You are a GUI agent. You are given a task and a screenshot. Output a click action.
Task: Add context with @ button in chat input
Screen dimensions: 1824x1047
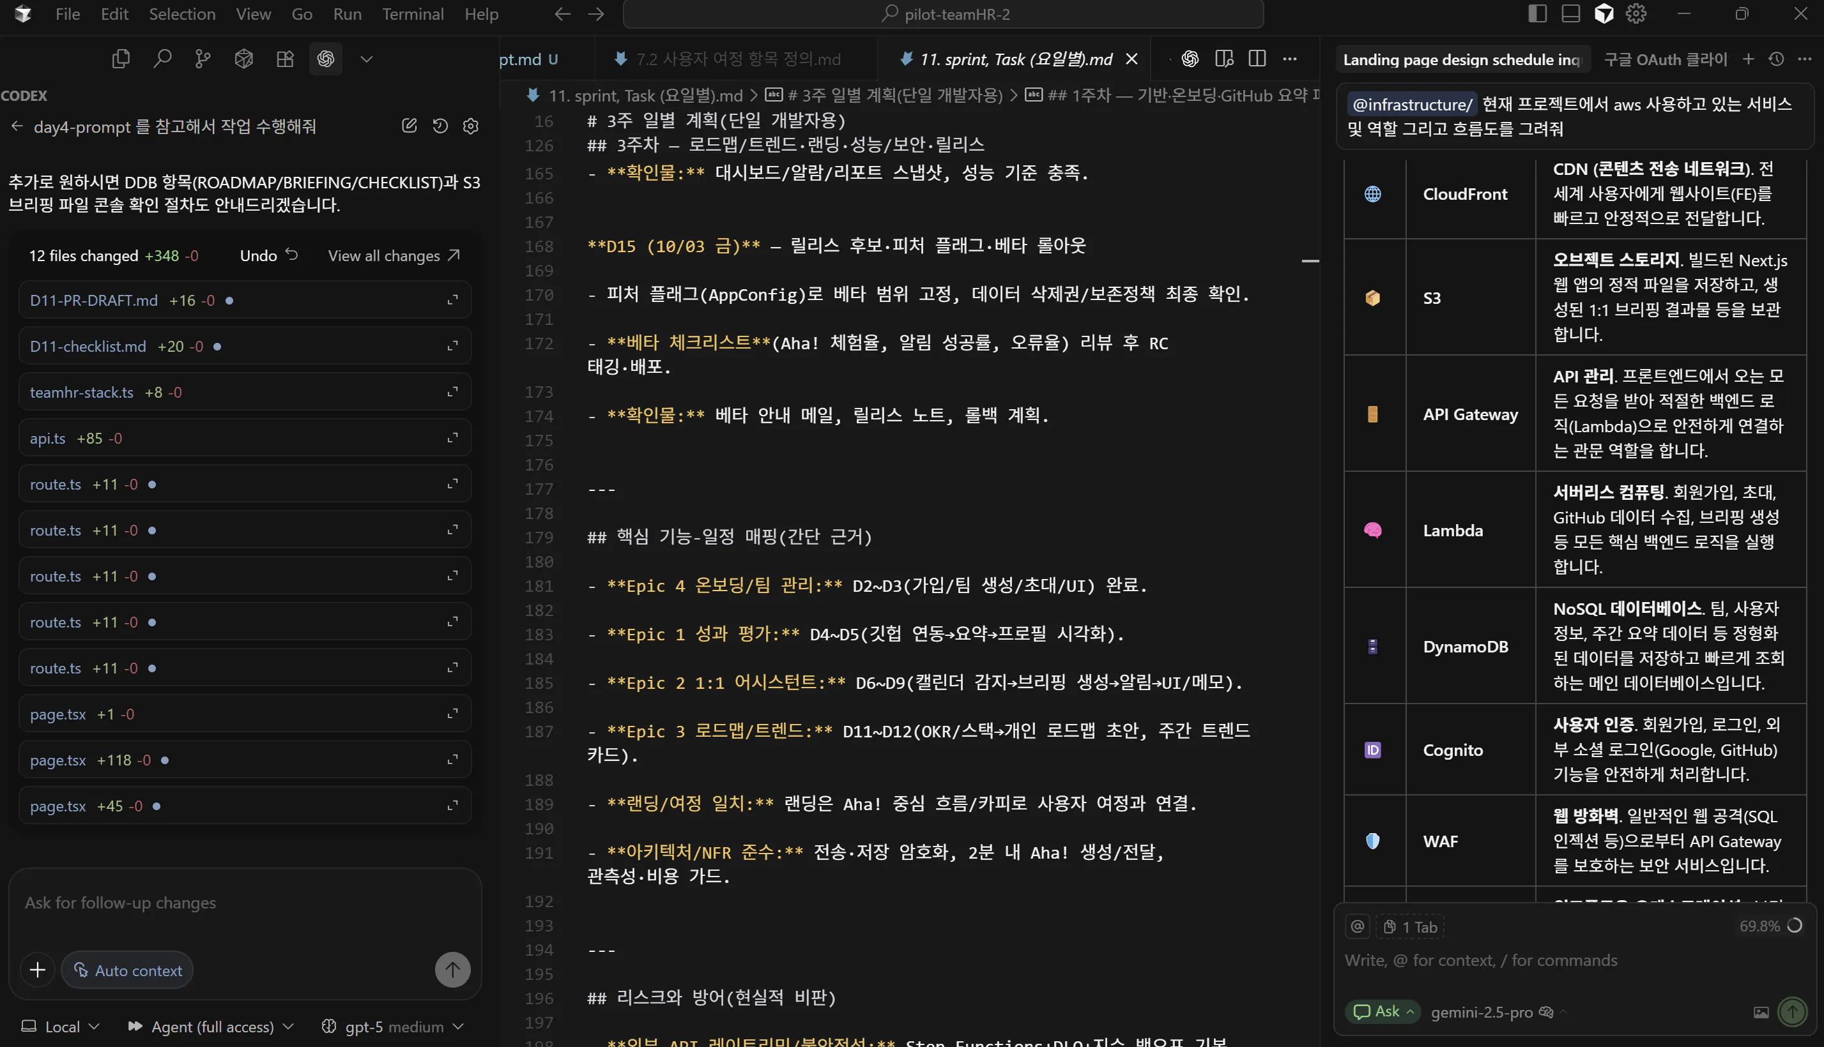tap(1358, 926)
